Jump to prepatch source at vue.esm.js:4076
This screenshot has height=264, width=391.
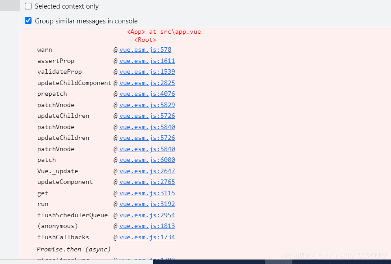(x=147, y=94)
